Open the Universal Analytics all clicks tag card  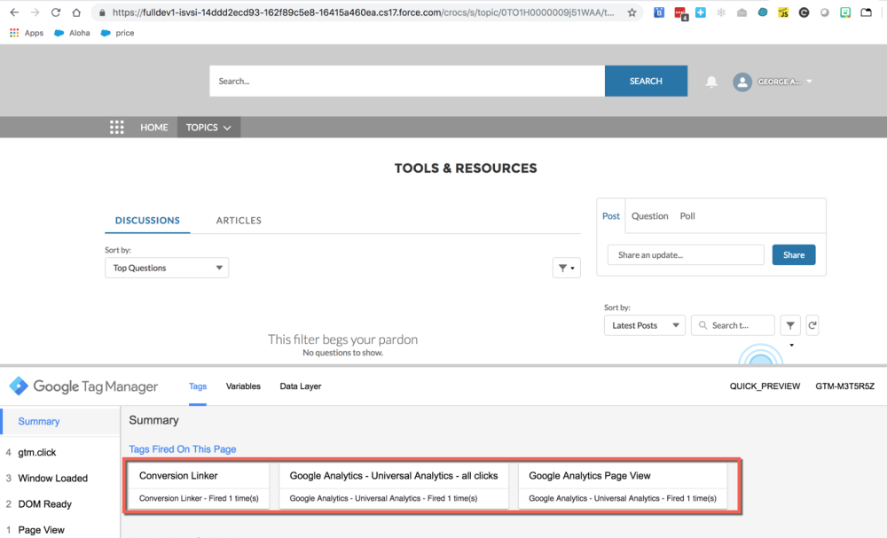point(394,486)
